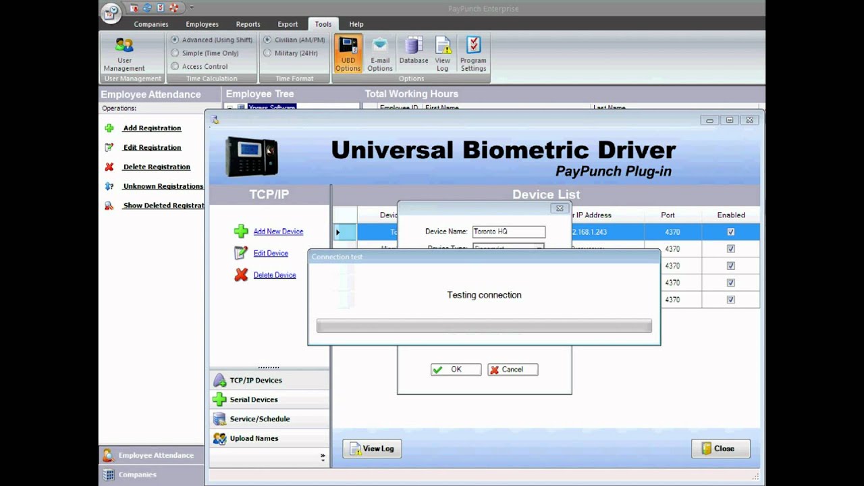Select the Tools ribbon tab
This screenshot has height=486, width=864.
pyautogui.click(x=323, y=24)
